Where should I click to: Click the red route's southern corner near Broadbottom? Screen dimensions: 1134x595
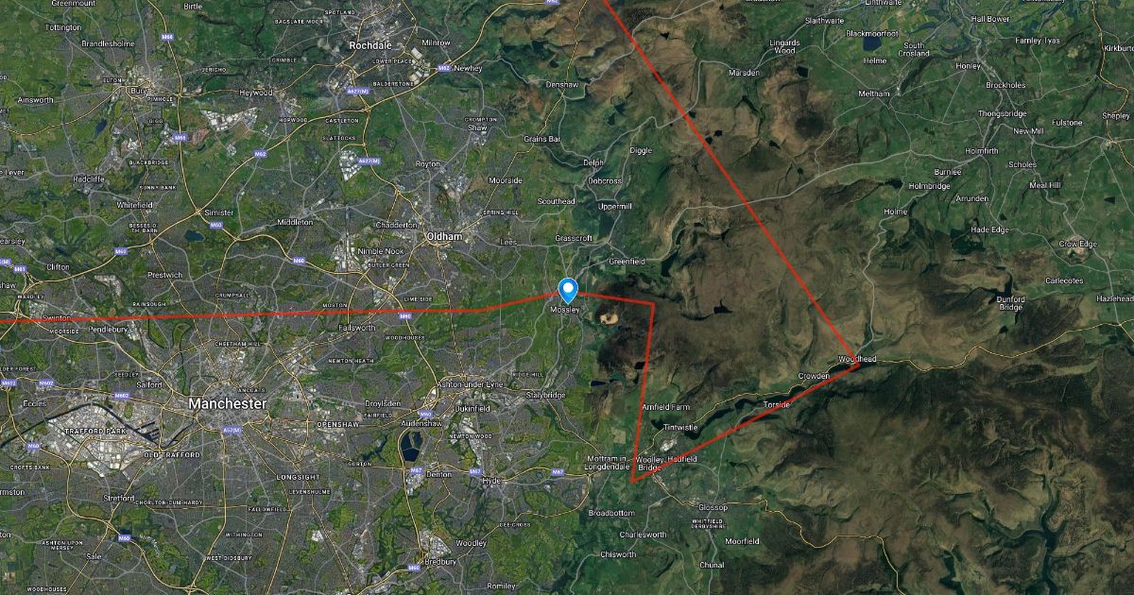pyautogui.click(x=631, y=480)
